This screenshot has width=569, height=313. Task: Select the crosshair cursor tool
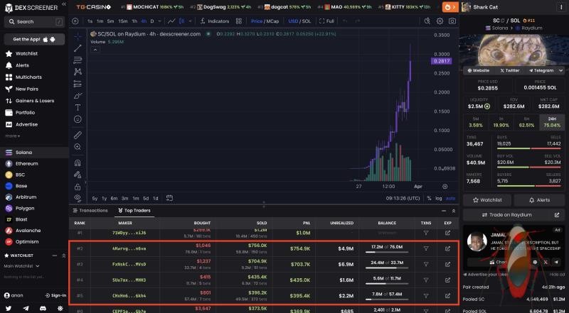[78, 37]
